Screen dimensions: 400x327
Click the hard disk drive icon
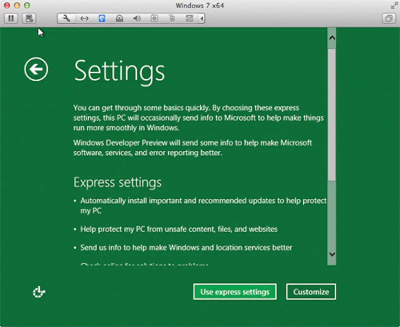[x=119, y=18]
